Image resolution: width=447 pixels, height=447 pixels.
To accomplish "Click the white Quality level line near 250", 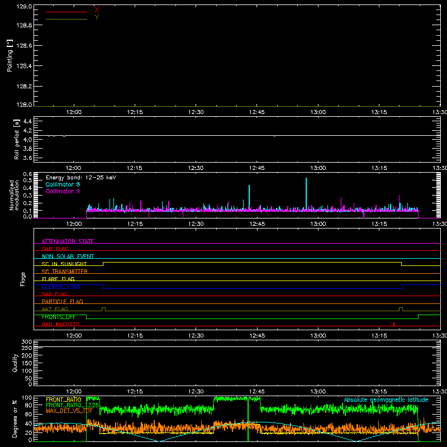I will (x=237, y=346).
